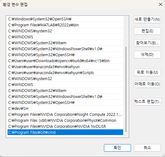Cancel with the 취소 button
Image resolution: width=165 pixels, height=157 pixels.
tap(147, 148)
